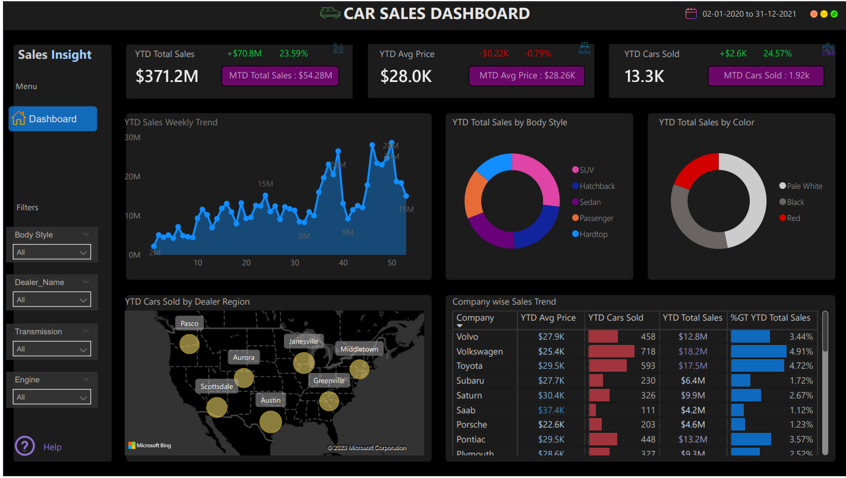Click the MTD Avg Price button
The height and width of the screenshot is (478, 846).
[526, 76]
